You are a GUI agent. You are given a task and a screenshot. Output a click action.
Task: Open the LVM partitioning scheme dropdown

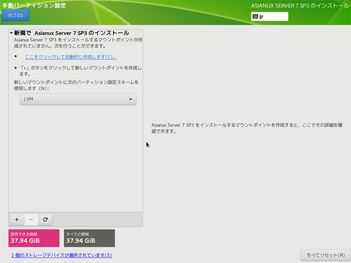point(78,99)
